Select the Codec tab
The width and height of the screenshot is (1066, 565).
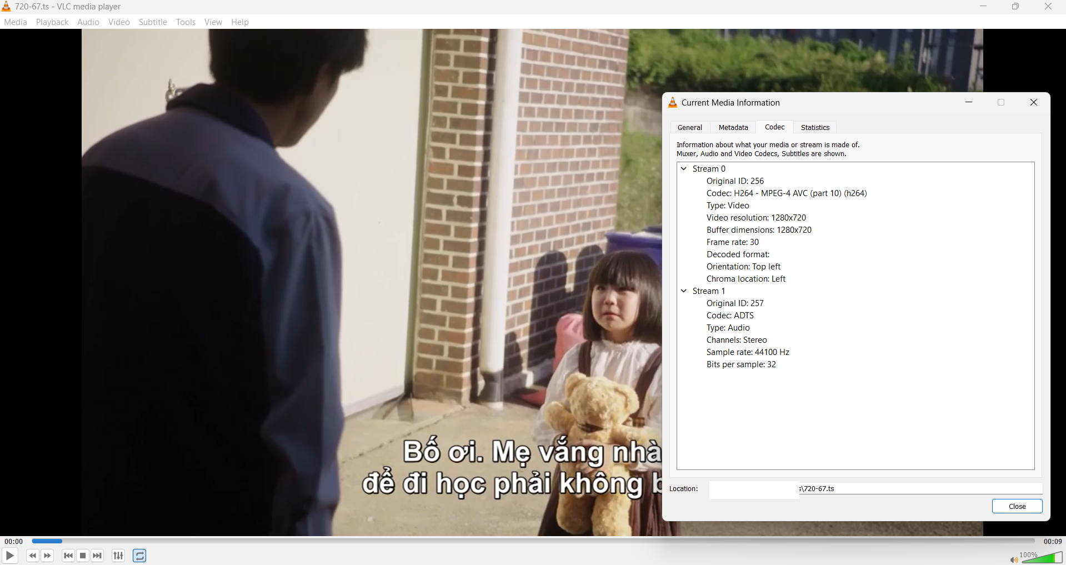coord(774,127)
